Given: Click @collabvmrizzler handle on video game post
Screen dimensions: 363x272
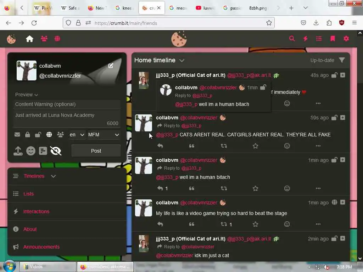Looking at the screenshot, I should click(x=199, y=203).
